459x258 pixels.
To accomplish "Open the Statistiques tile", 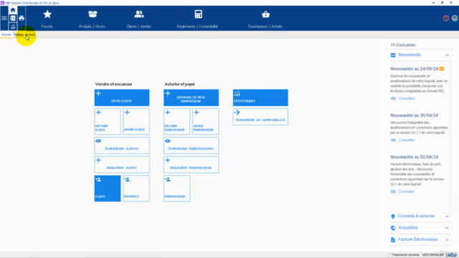I will click(260, 97).
